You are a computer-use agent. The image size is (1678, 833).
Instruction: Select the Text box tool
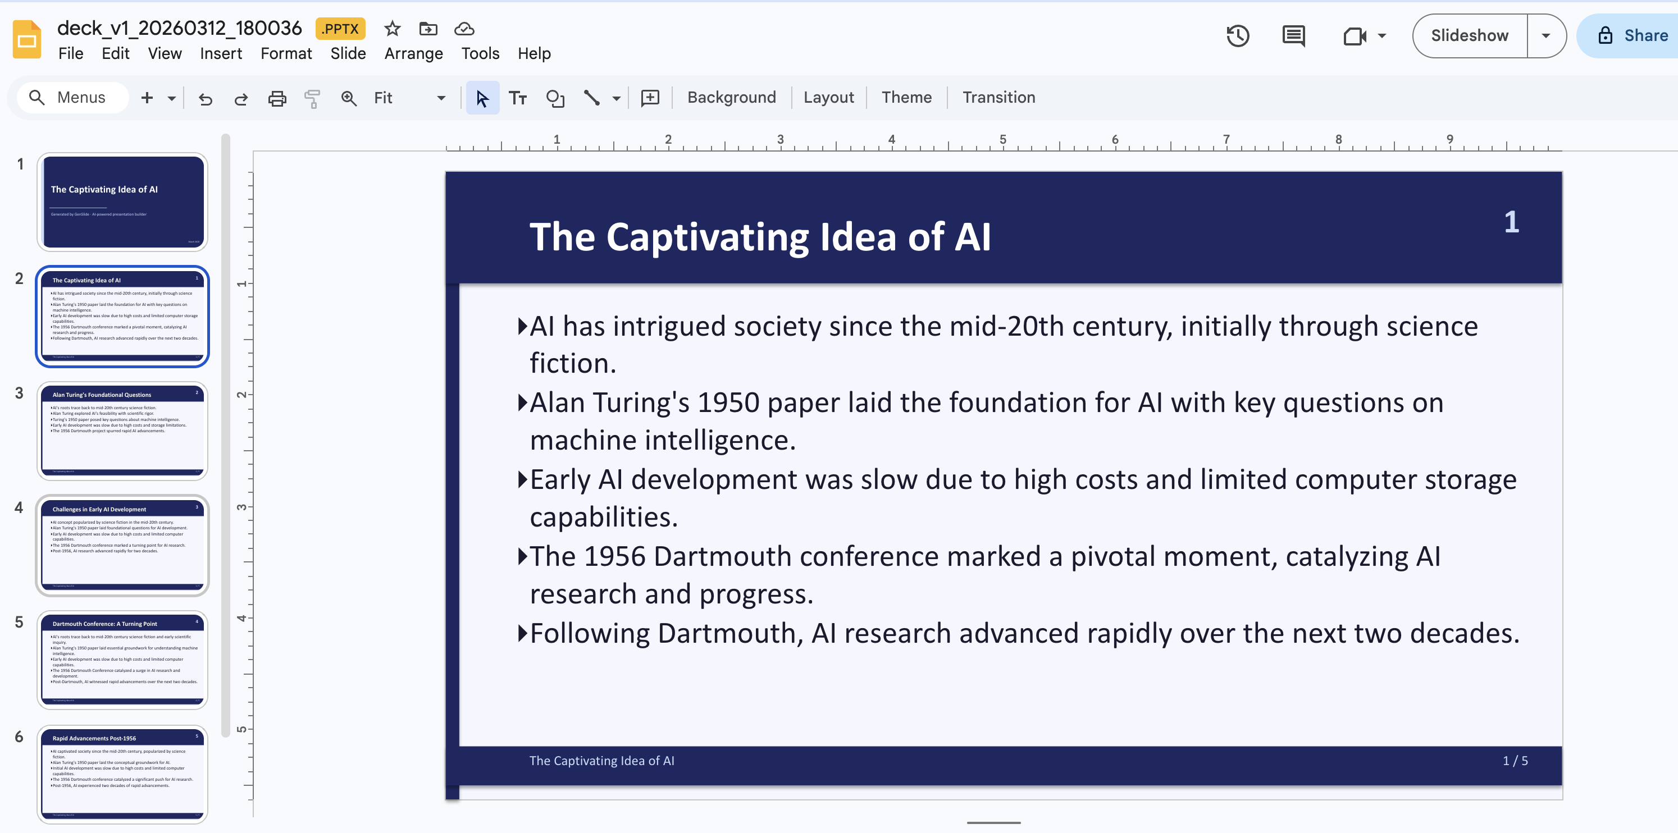(x=518, y=98)
